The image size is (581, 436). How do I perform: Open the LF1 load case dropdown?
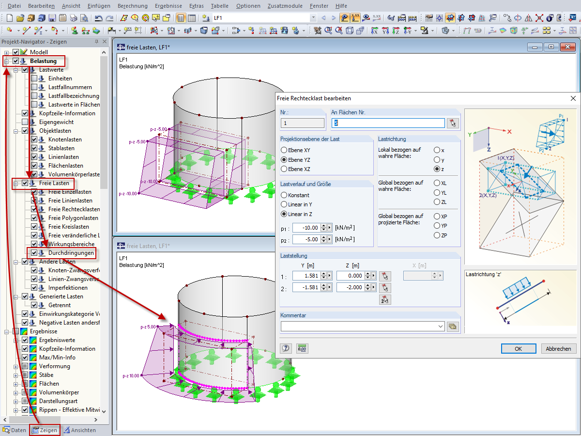(x=313, y=18)
